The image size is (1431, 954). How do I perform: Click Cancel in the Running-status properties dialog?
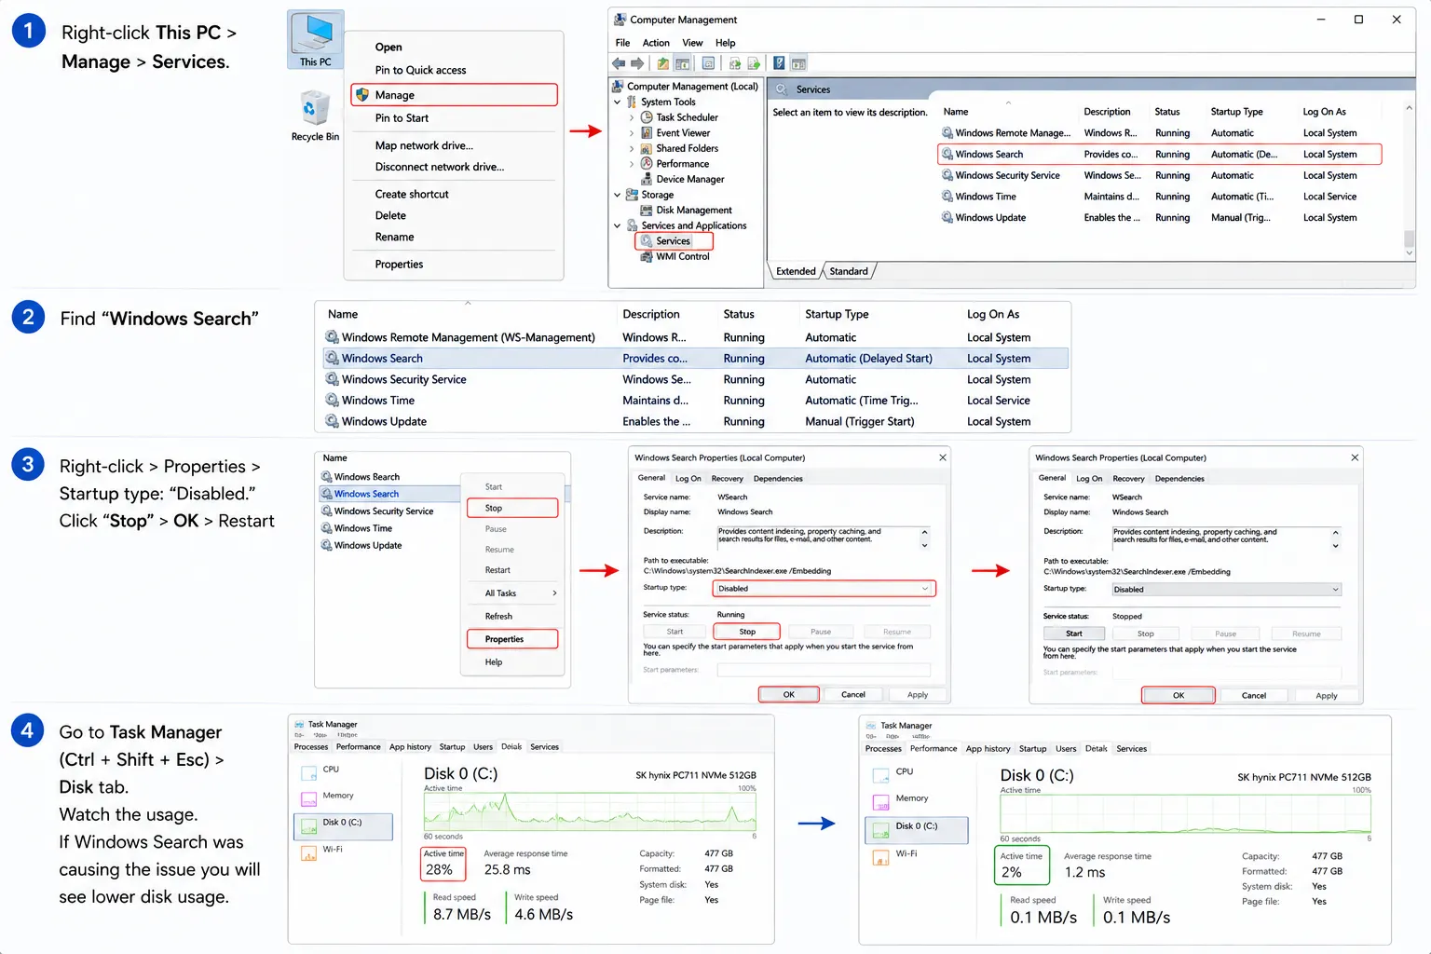[x=853, y=695]
